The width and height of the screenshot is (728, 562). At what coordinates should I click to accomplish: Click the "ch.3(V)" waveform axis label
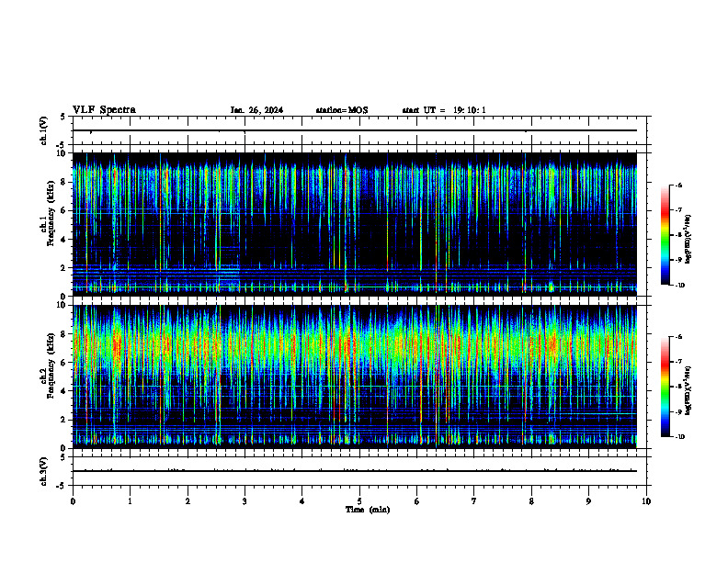[x=43, y=471]
